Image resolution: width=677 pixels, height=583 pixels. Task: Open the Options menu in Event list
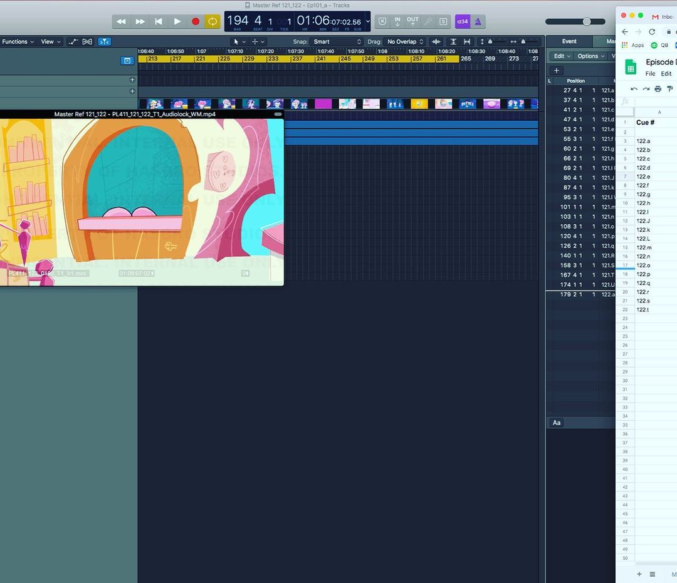coord(590,56)
